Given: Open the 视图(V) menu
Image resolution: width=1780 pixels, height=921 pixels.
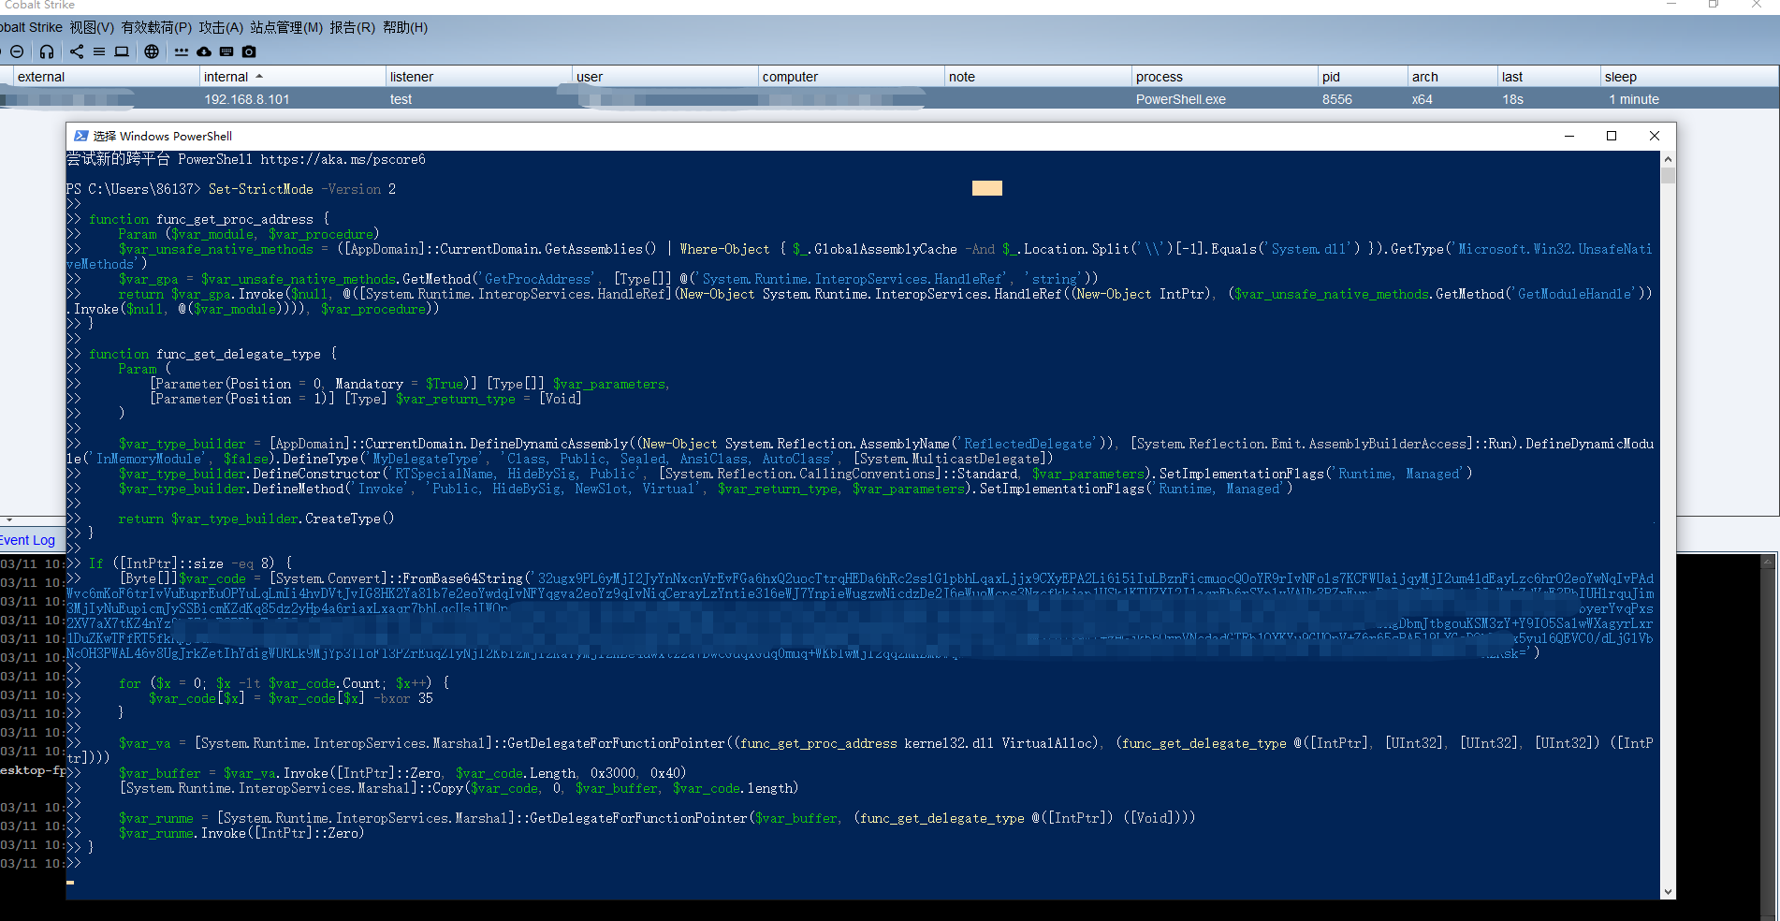Looking at the screenshot, I should [x=92, y=27].
